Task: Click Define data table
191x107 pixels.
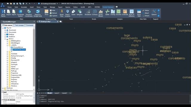Action: pyautogui.click(x=146, y=11)
